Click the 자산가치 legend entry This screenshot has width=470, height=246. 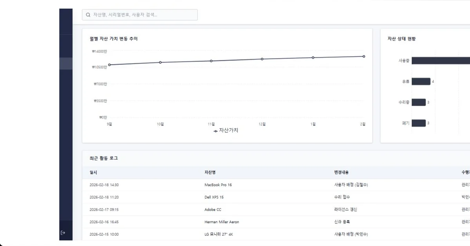click(x=226, y=130)
